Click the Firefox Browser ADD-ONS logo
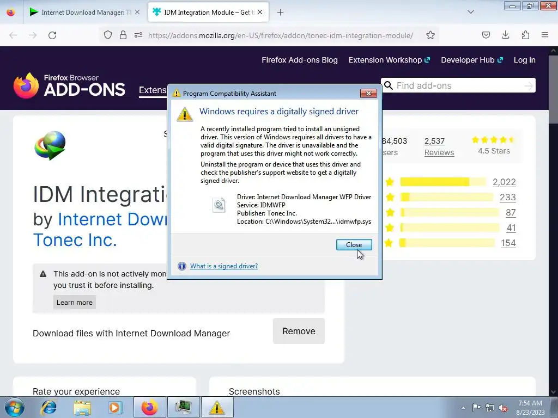Image resolution: width=558 pixels, height=418 pixels. tap(69, 85)
